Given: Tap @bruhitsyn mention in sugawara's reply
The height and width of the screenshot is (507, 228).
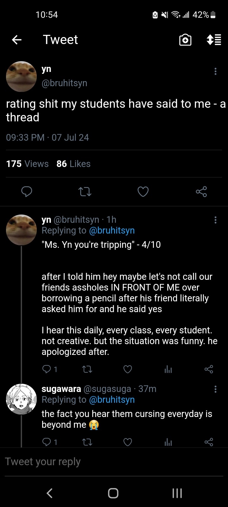Looking at the screenshot, I should (112, 400).
